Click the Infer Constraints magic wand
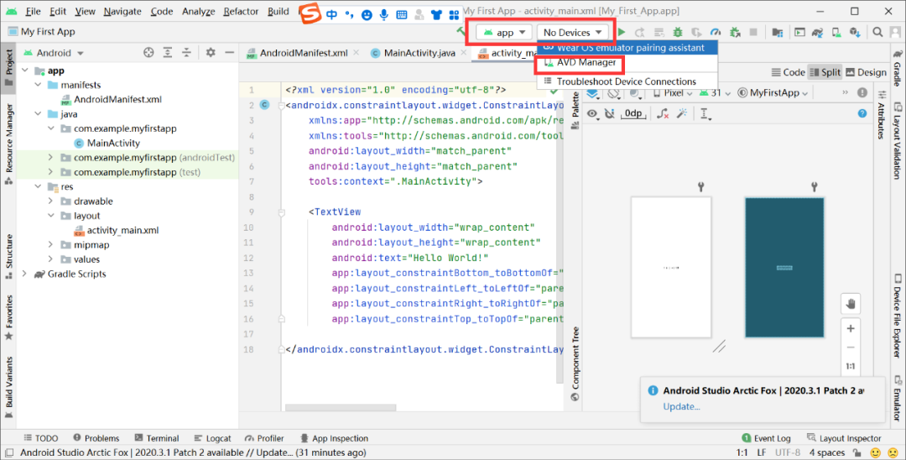 click(682, 114)
